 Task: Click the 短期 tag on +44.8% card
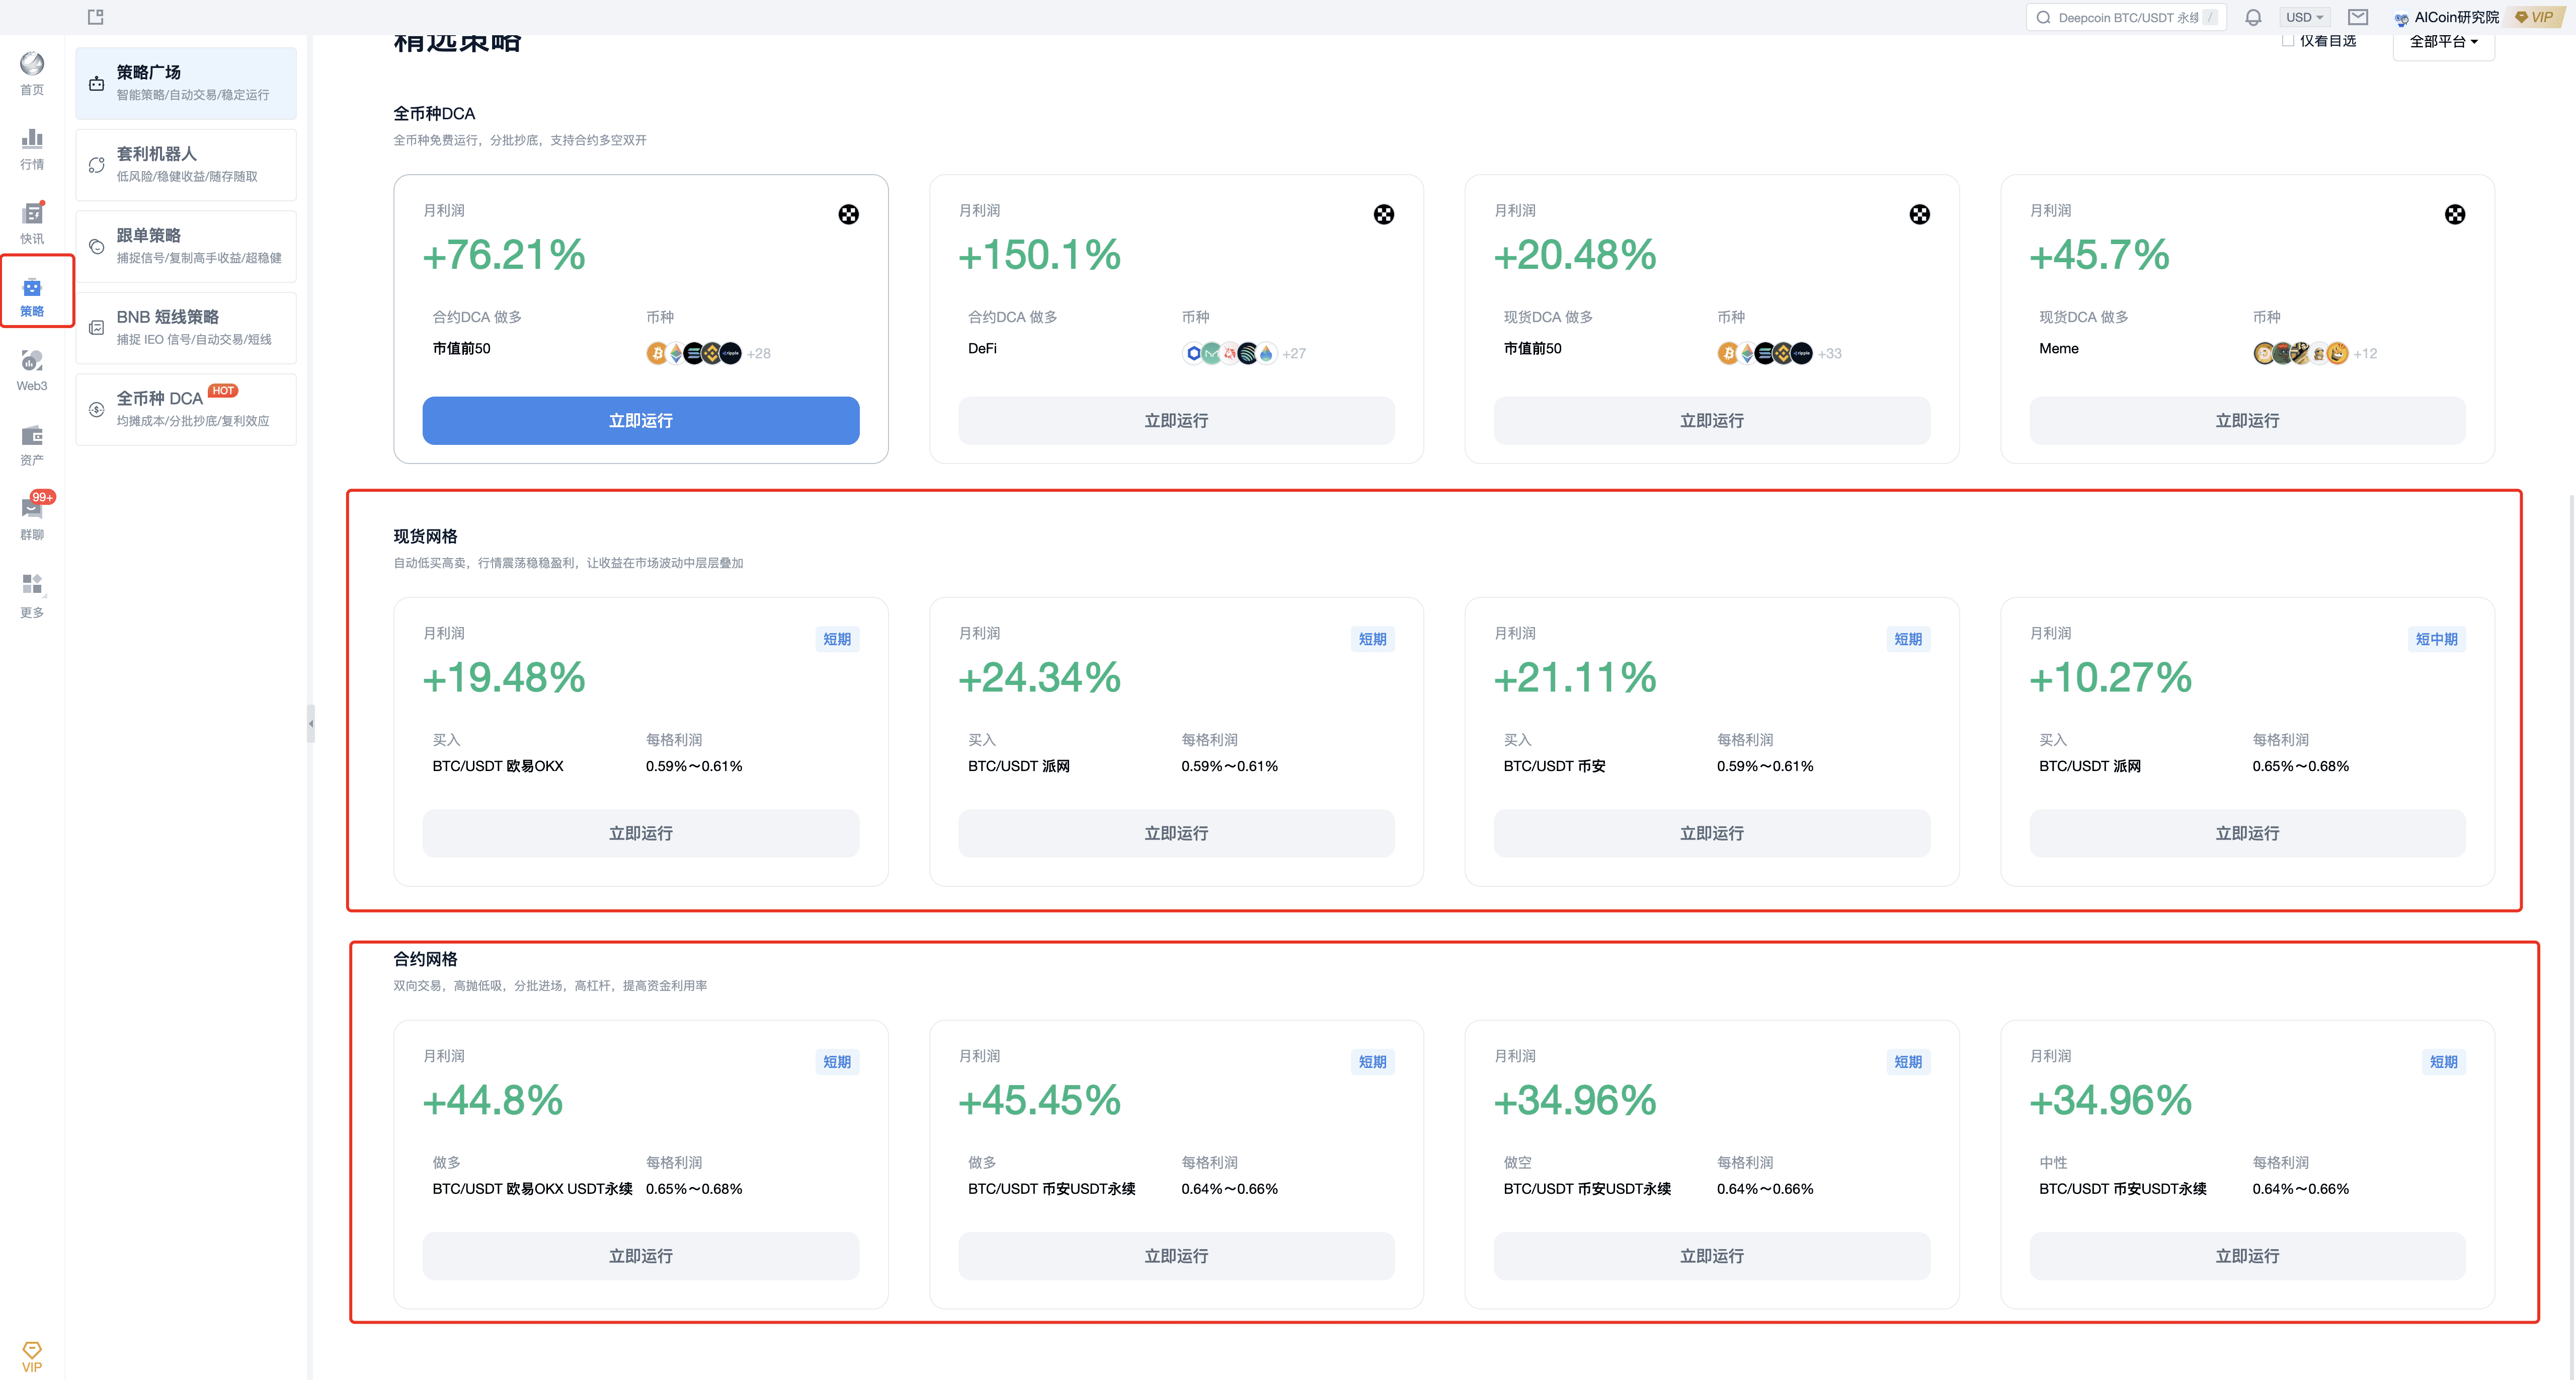coord(837,1062)
